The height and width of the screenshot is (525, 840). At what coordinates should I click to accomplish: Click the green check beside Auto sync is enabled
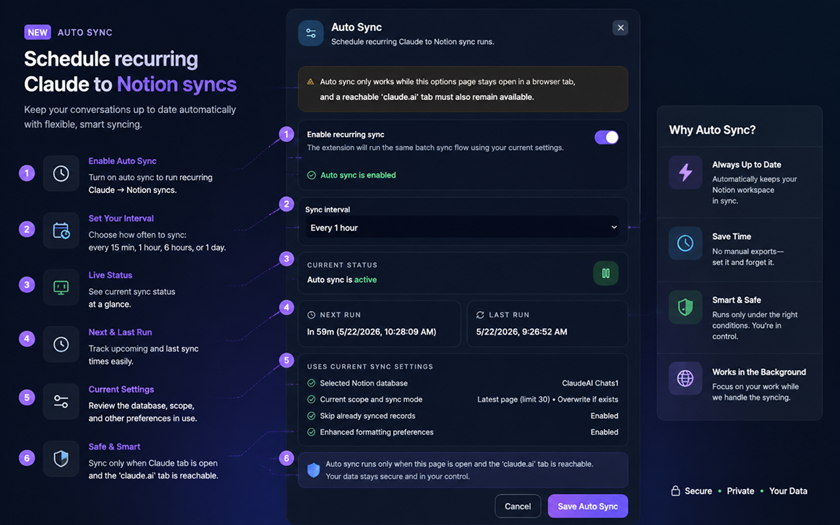pyautogui.click(x=312, y=175)
